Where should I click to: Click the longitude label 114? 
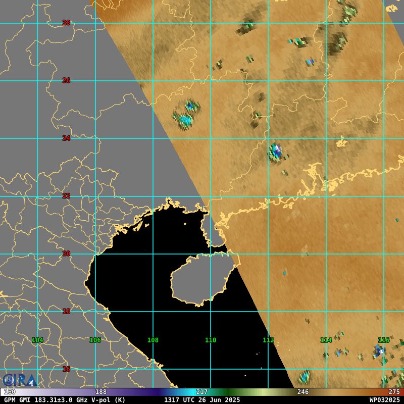click(x=326, y=340)
